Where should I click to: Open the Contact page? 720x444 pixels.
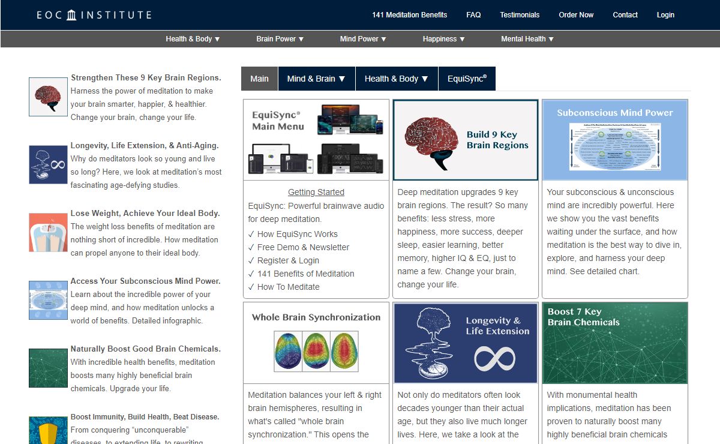click(x=625, y=15)
